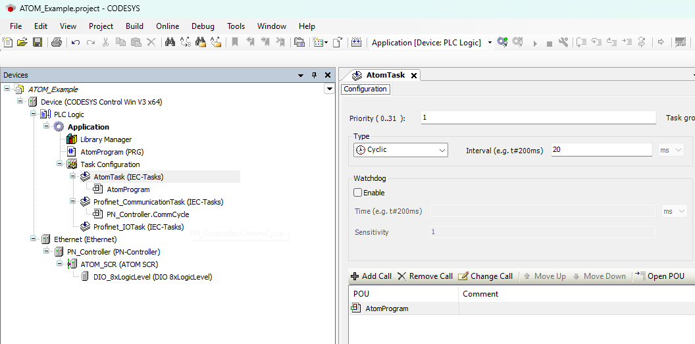Save the project with floppy icon
Image resolution: width=695 pixels, height=344 pixels.
click(x=38, y=43)
